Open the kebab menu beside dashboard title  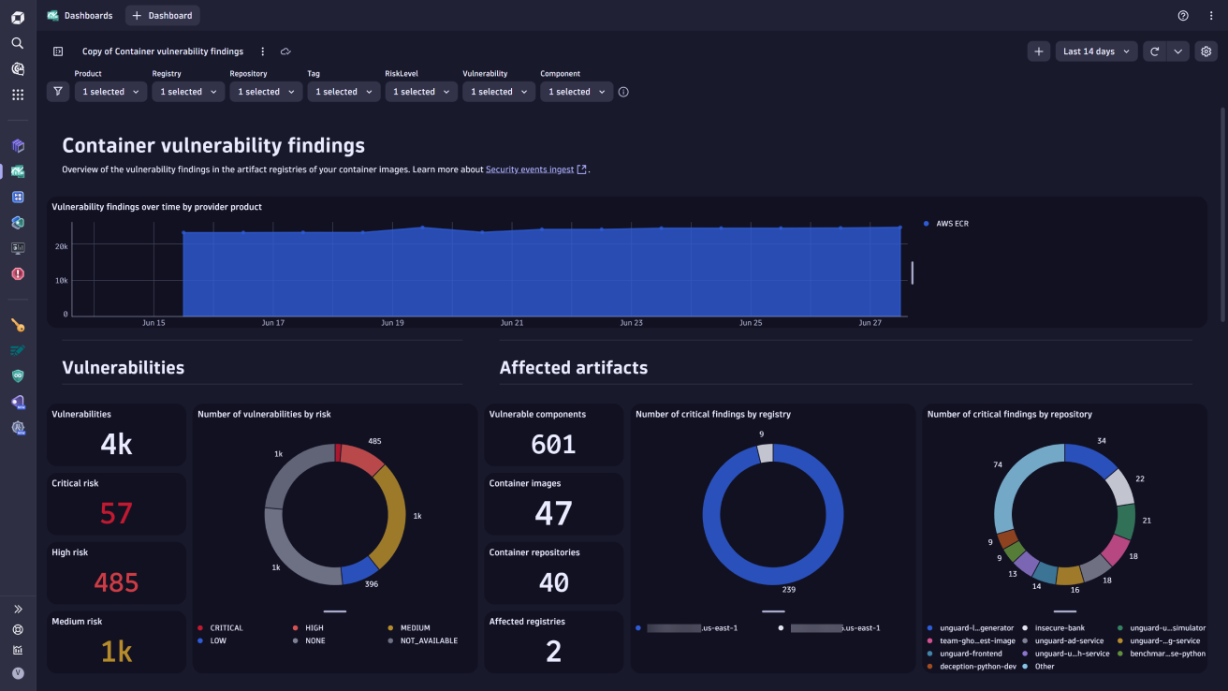click(x=263, y=51)
